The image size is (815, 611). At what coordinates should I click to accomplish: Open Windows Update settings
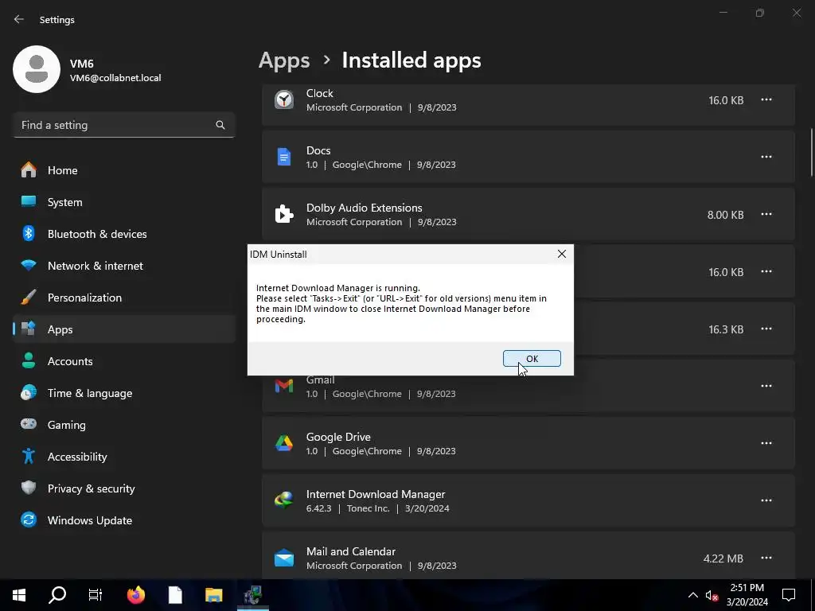point(123,520)
